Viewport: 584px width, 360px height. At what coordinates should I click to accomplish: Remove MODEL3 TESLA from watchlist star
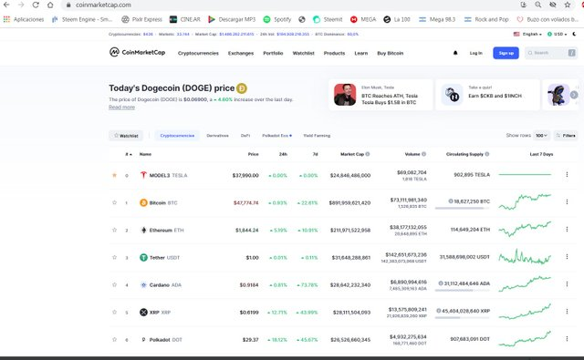[114, 175]
